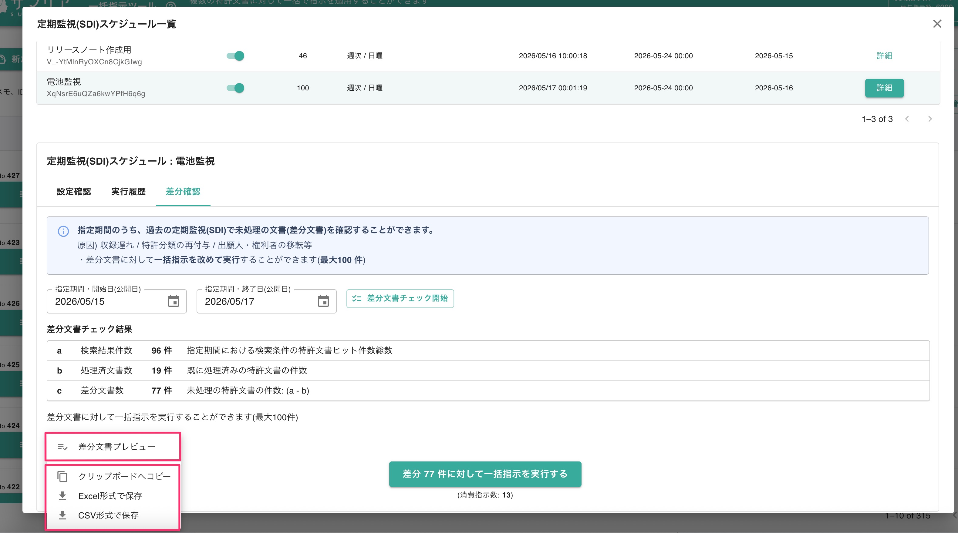Click the 消費指示数: 13 label

coord(485,495)
